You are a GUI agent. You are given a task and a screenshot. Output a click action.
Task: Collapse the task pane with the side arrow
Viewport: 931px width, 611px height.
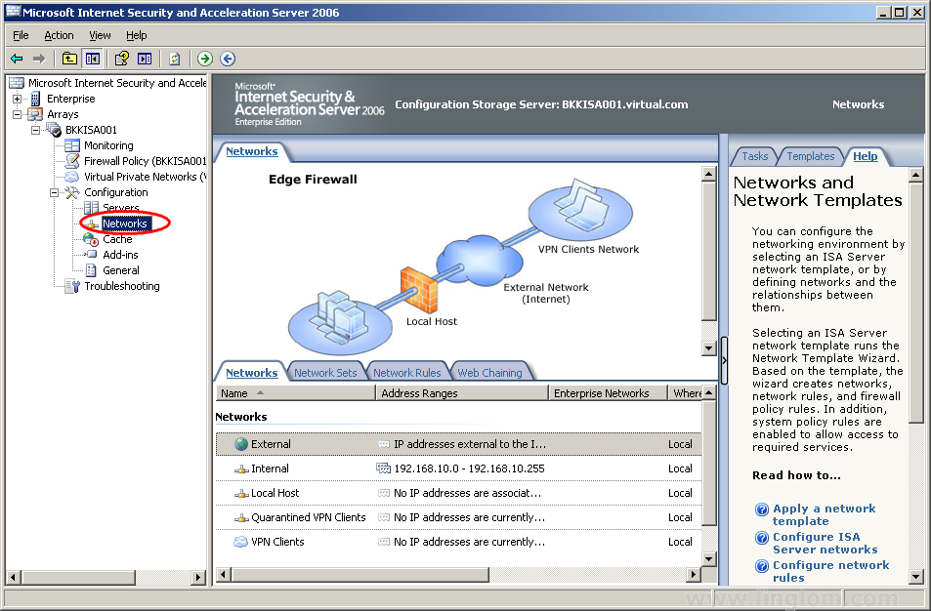point(724,360)
